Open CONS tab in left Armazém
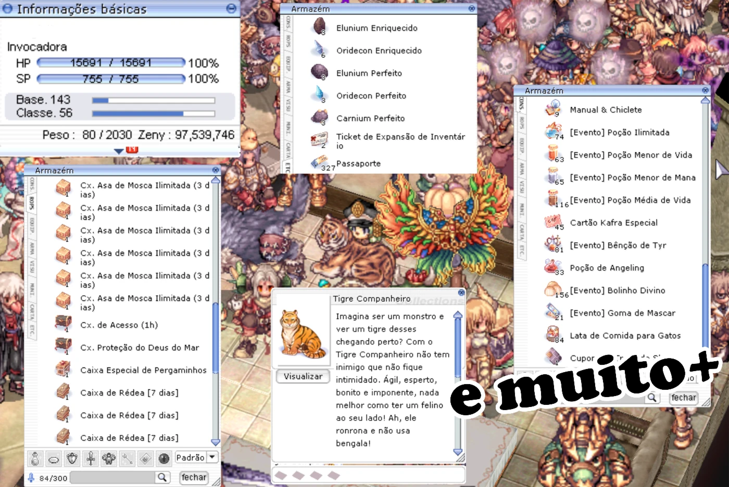Image resolution: width=729 pixels, height=487 pixels. pyautogui.click(x=32, y=184)
